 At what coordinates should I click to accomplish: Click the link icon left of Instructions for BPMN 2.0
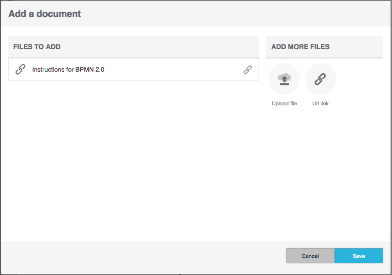click(x=20, y=69)
